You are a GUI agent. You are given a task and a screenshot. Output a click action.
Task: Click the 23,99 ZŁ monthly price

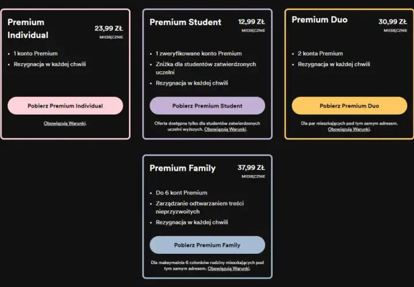(x=109, y=28)
